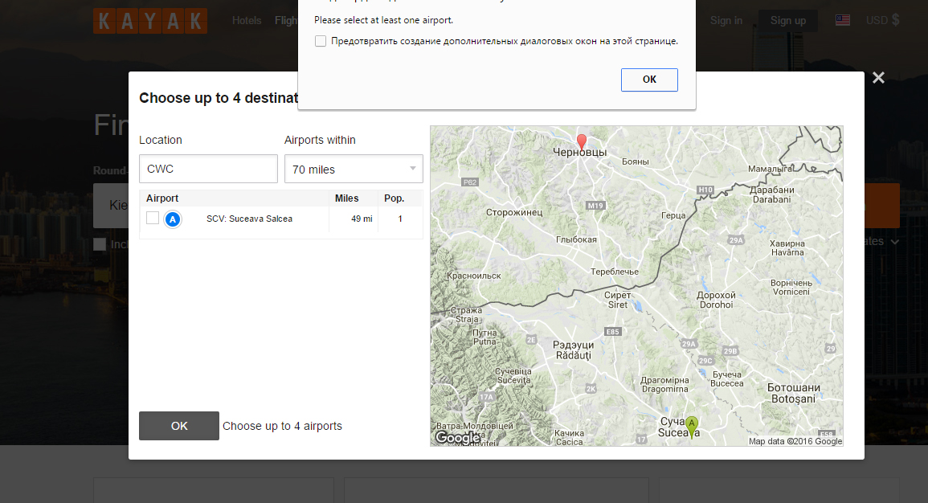Click the Google logo on the map
The width and height of the screenshot is (928, 503).
tap(457, 438)
